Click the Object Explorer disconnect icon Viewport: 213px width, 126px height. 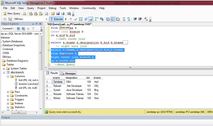(23, 28)
